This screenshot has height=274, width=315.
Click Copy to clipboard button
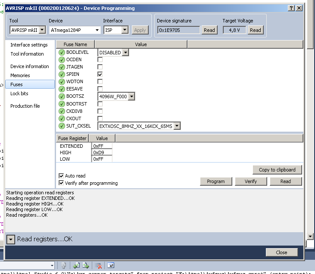coord(277,170)
